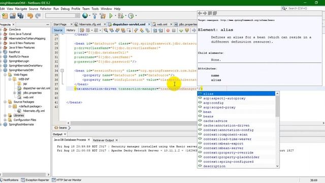
Task: Collapse code fold at line 34
Action: [x=62, y=71]
